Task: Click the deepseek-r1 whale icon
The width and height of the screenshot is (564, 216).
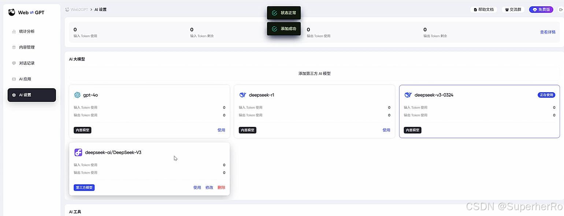Action: tap(242, 95)
